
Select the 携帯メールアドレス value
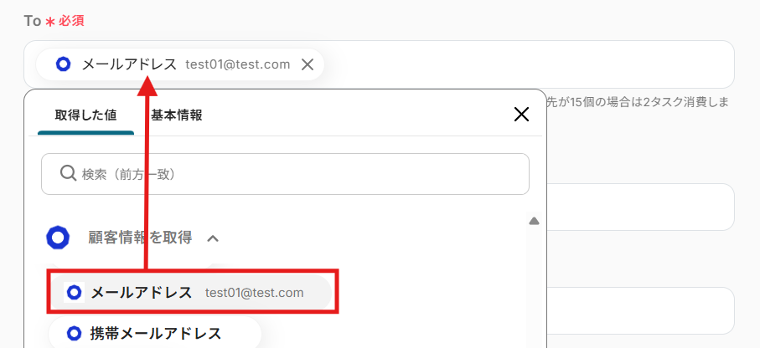(155, 333)
